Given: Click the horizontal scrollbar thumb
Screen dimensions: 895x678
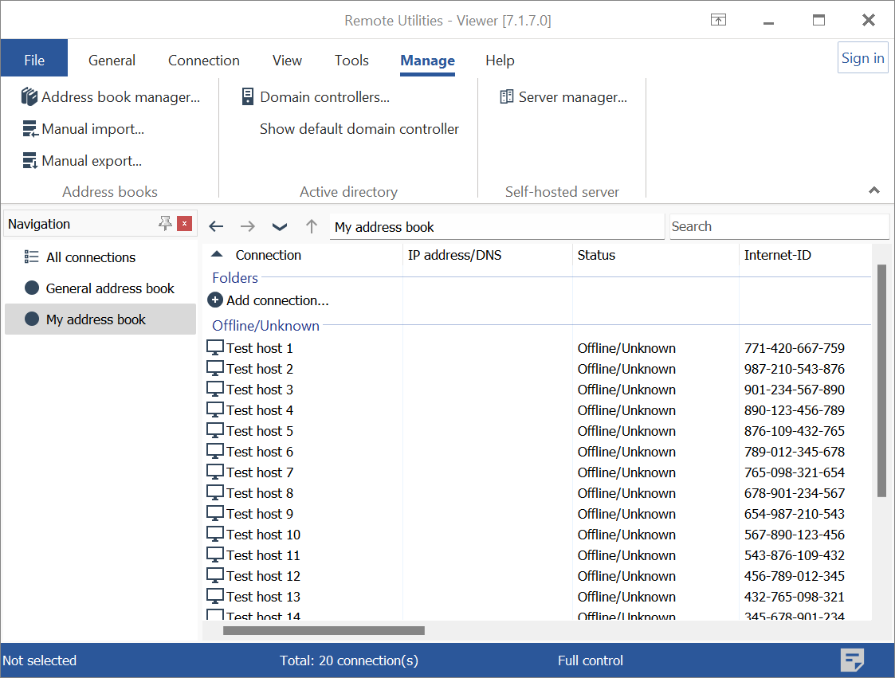Looking at the screenshot, I should pyautogui.click(x=324, y=630).
